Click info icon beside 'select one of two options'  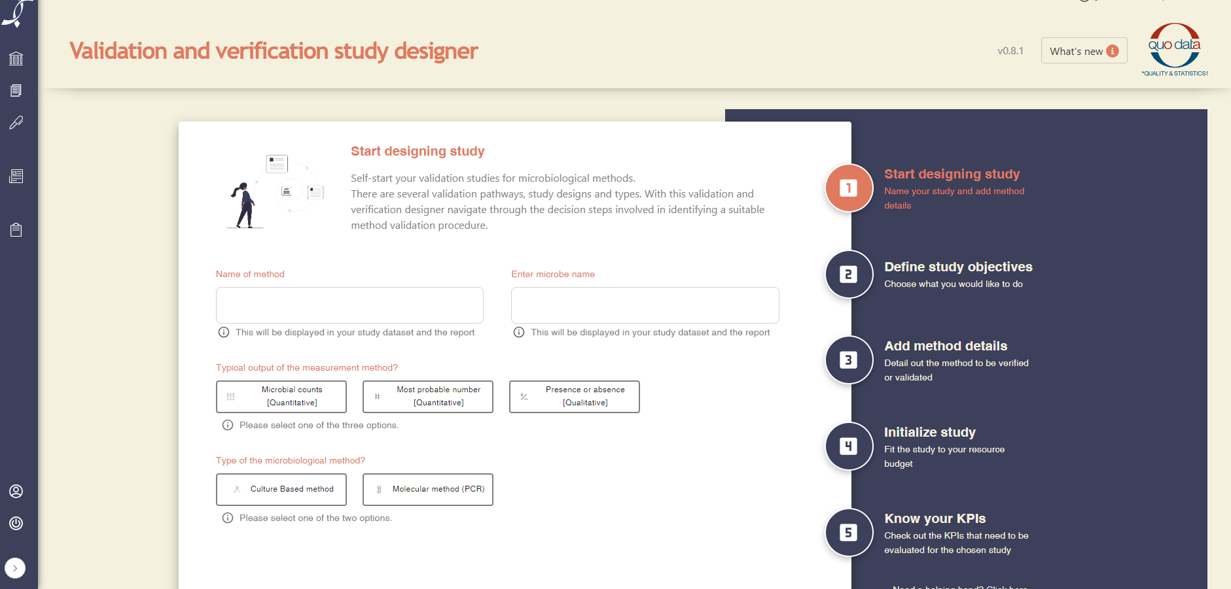pos(228,518)
